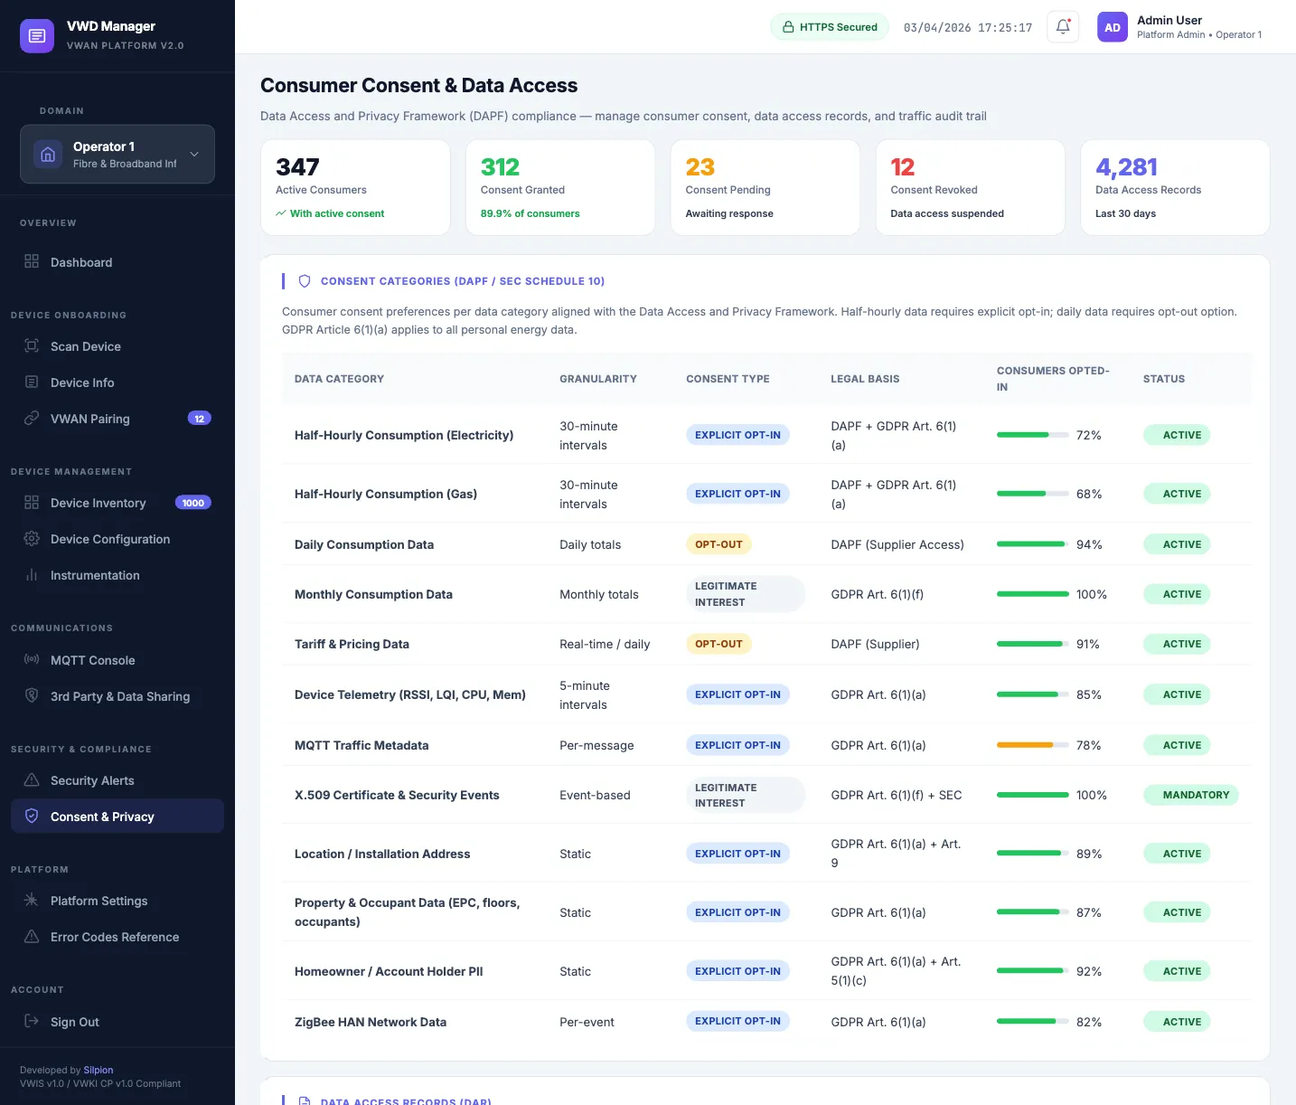Click the Sign Out icon
Viewport: 1296px width, 1105px height.
pyautogui.click(x=31, y=1022)
